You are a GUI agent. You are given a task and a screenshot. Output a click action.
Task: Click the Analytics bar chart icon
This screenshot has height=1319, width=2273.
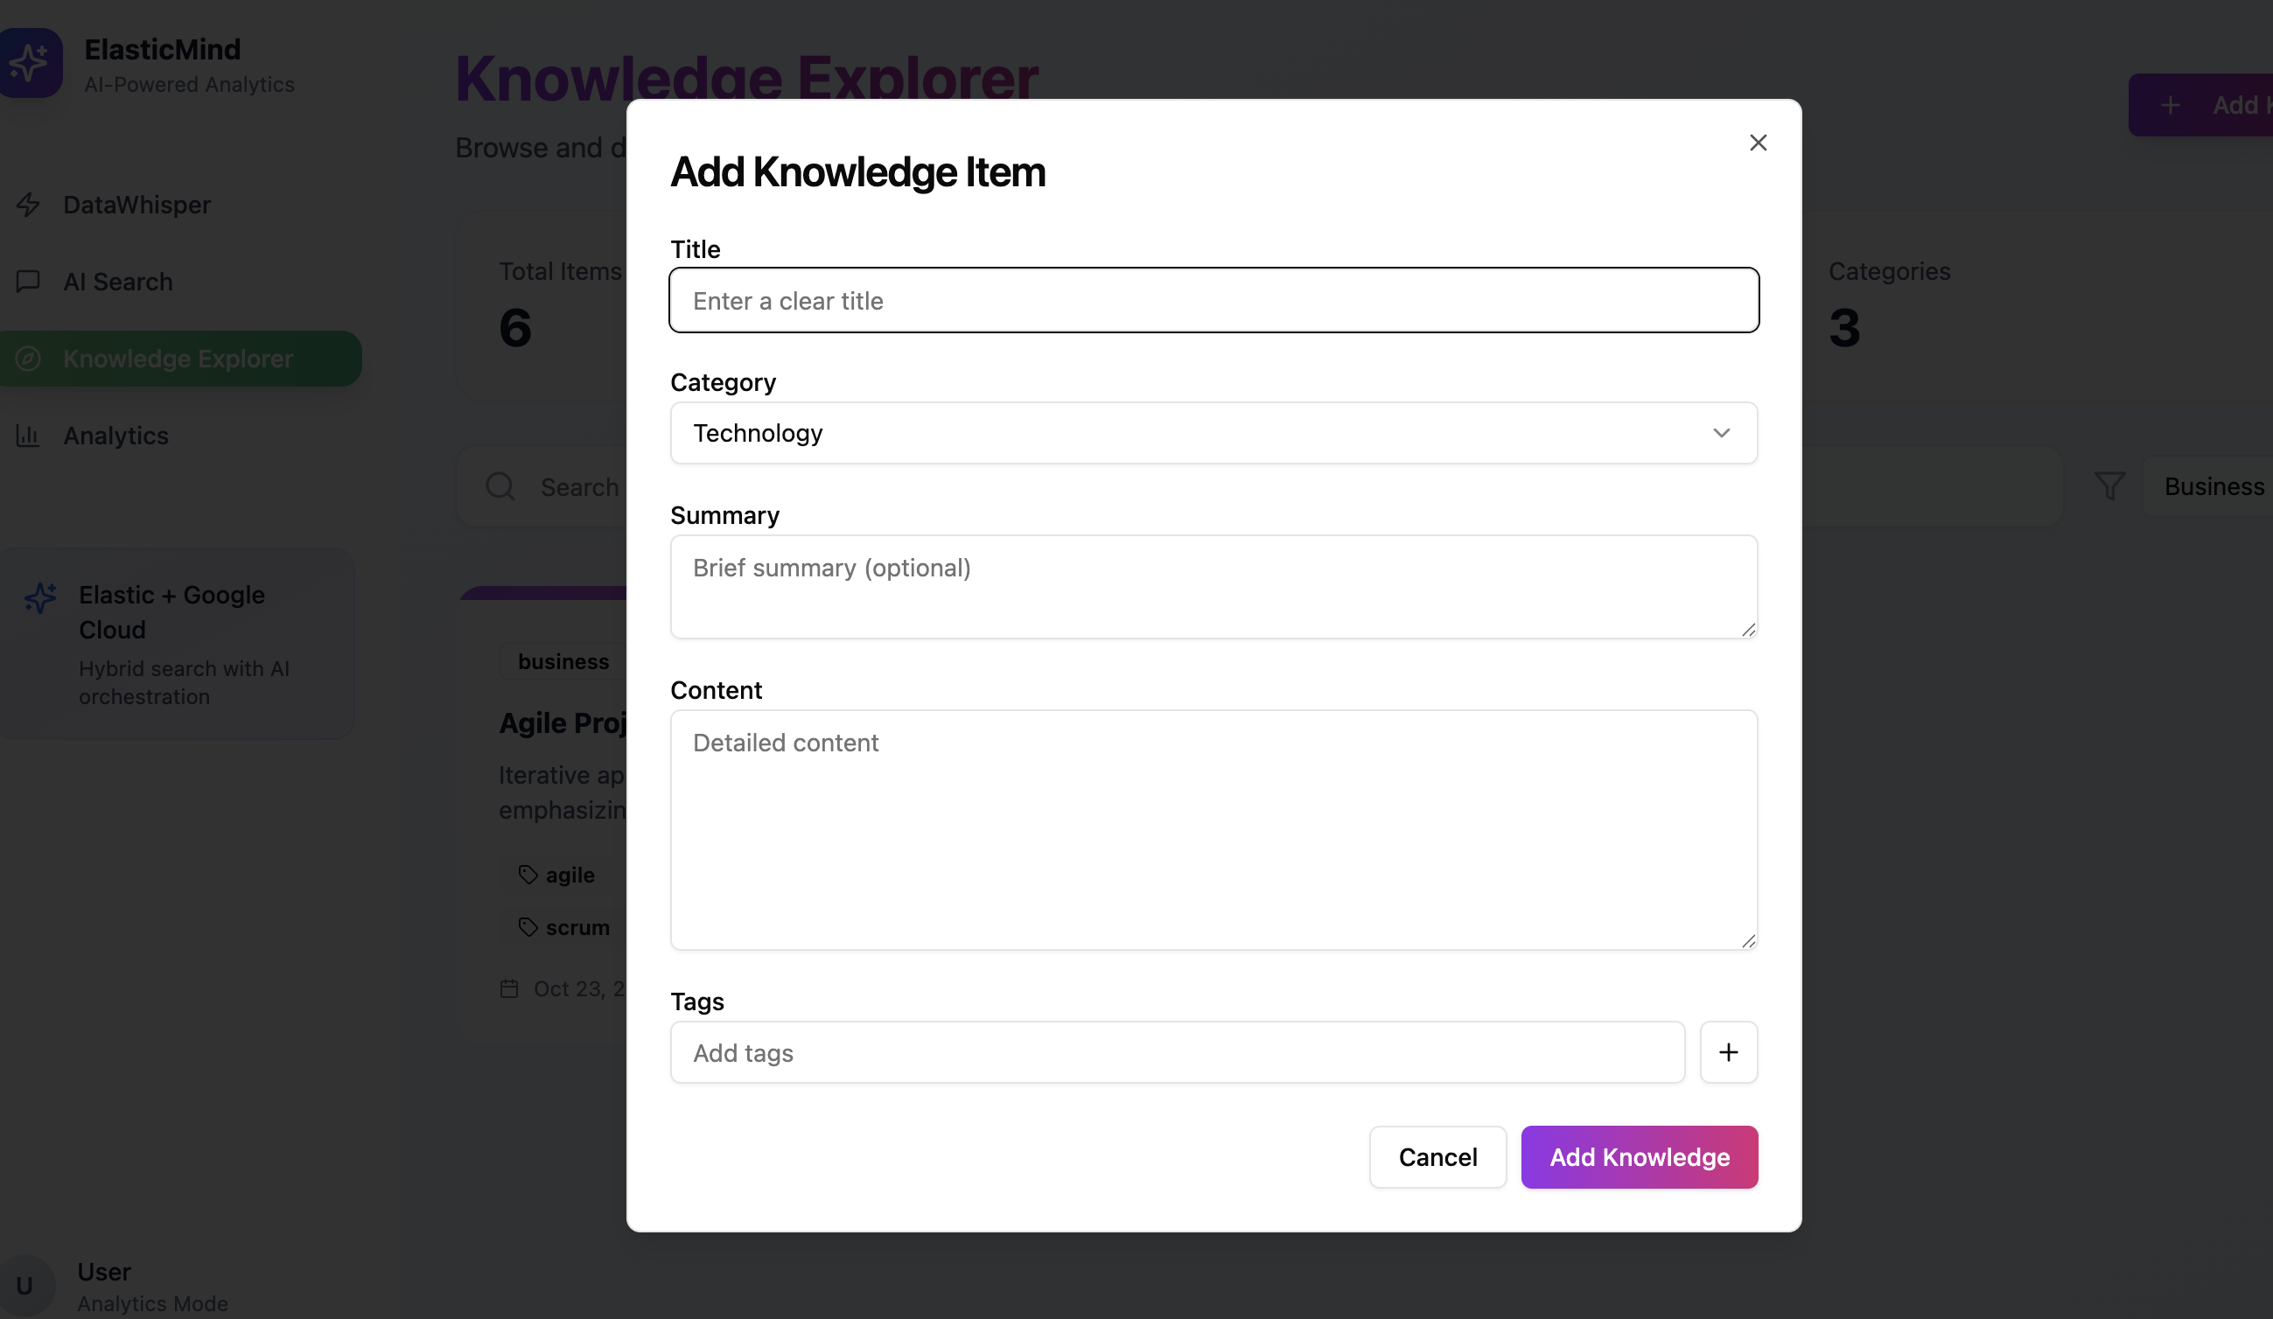[28, 436]
